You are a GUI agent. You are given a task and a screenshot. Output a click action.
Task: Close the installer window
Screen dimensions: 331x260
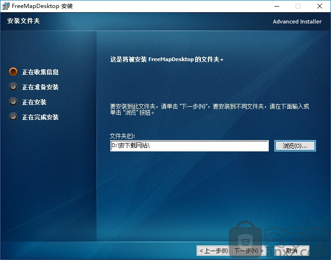click(x=320, y=6)
